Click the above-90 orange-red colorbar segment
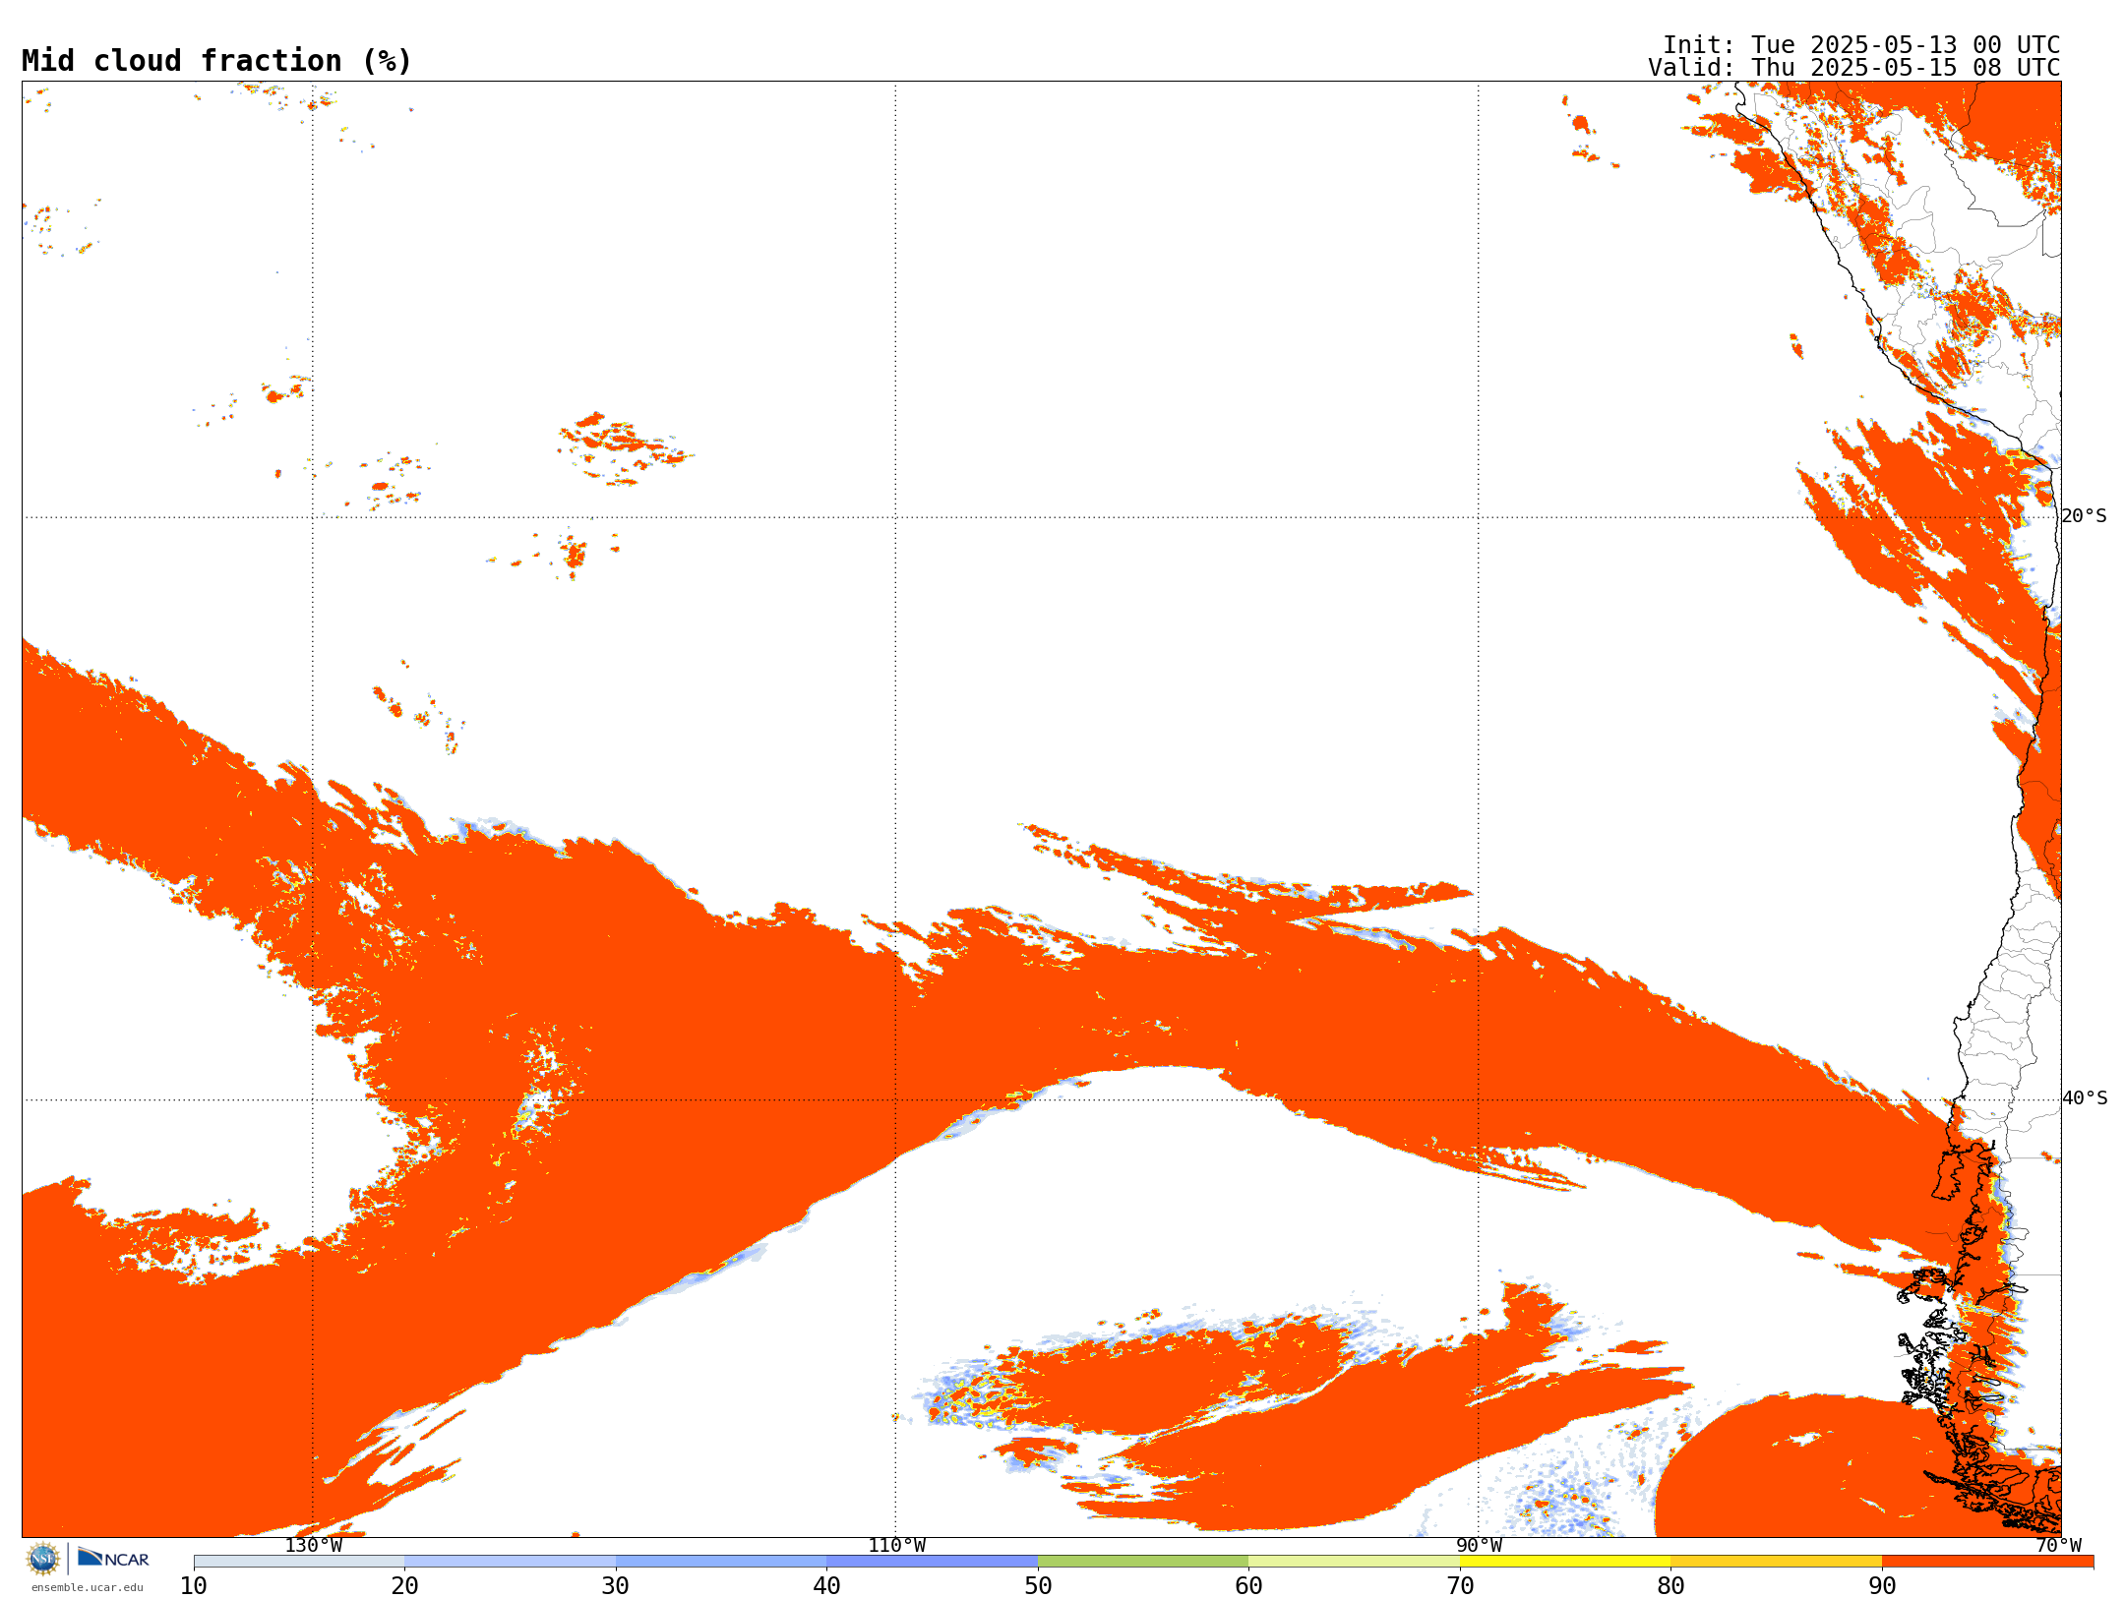This screenshot has height=1599, width=2125. point(1987,1562)
